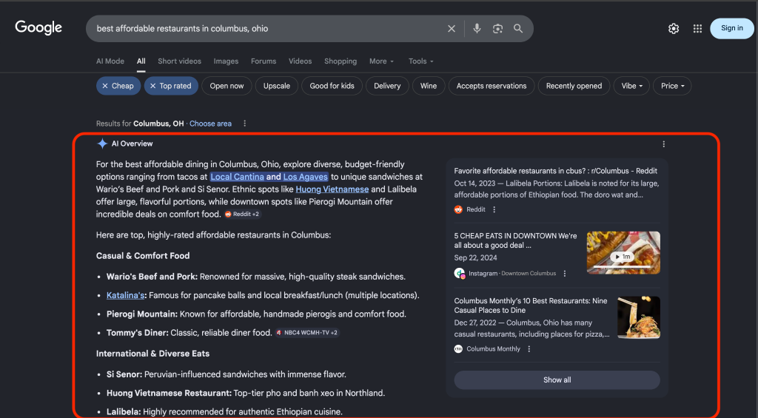
Task: Clear the search box text
Action: 451,29
